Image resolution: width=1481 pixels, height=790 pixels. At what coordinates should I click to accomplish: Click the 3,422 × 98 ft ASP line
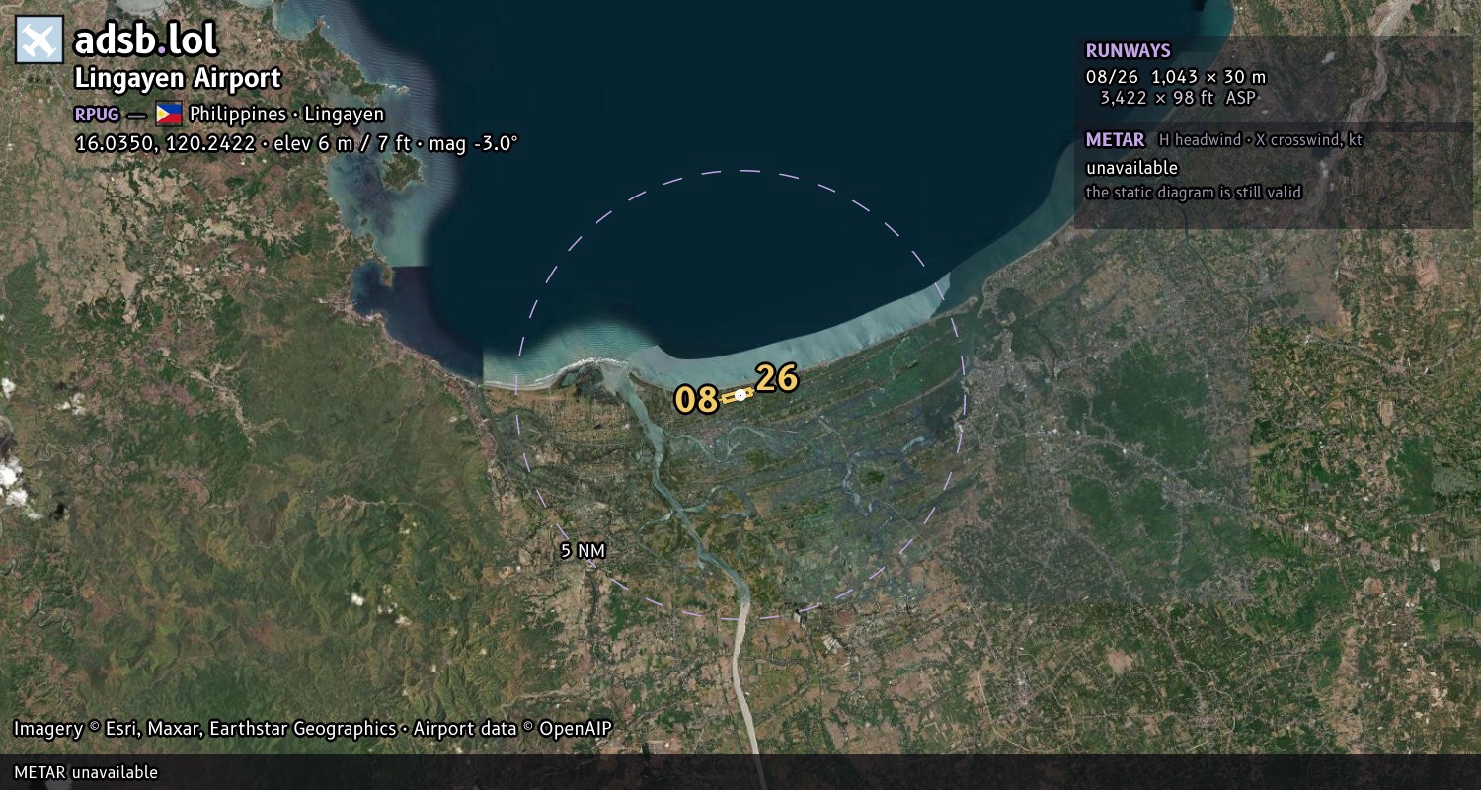1178,98
